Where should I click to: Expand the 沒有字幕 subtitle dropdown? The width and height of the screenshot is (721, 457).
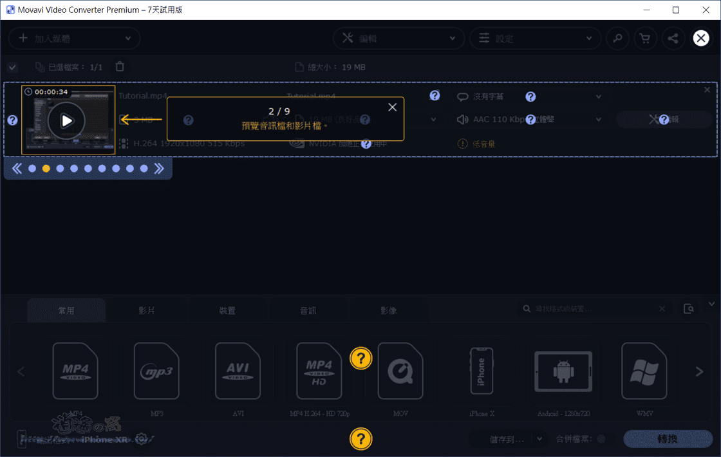pos(598,97)
